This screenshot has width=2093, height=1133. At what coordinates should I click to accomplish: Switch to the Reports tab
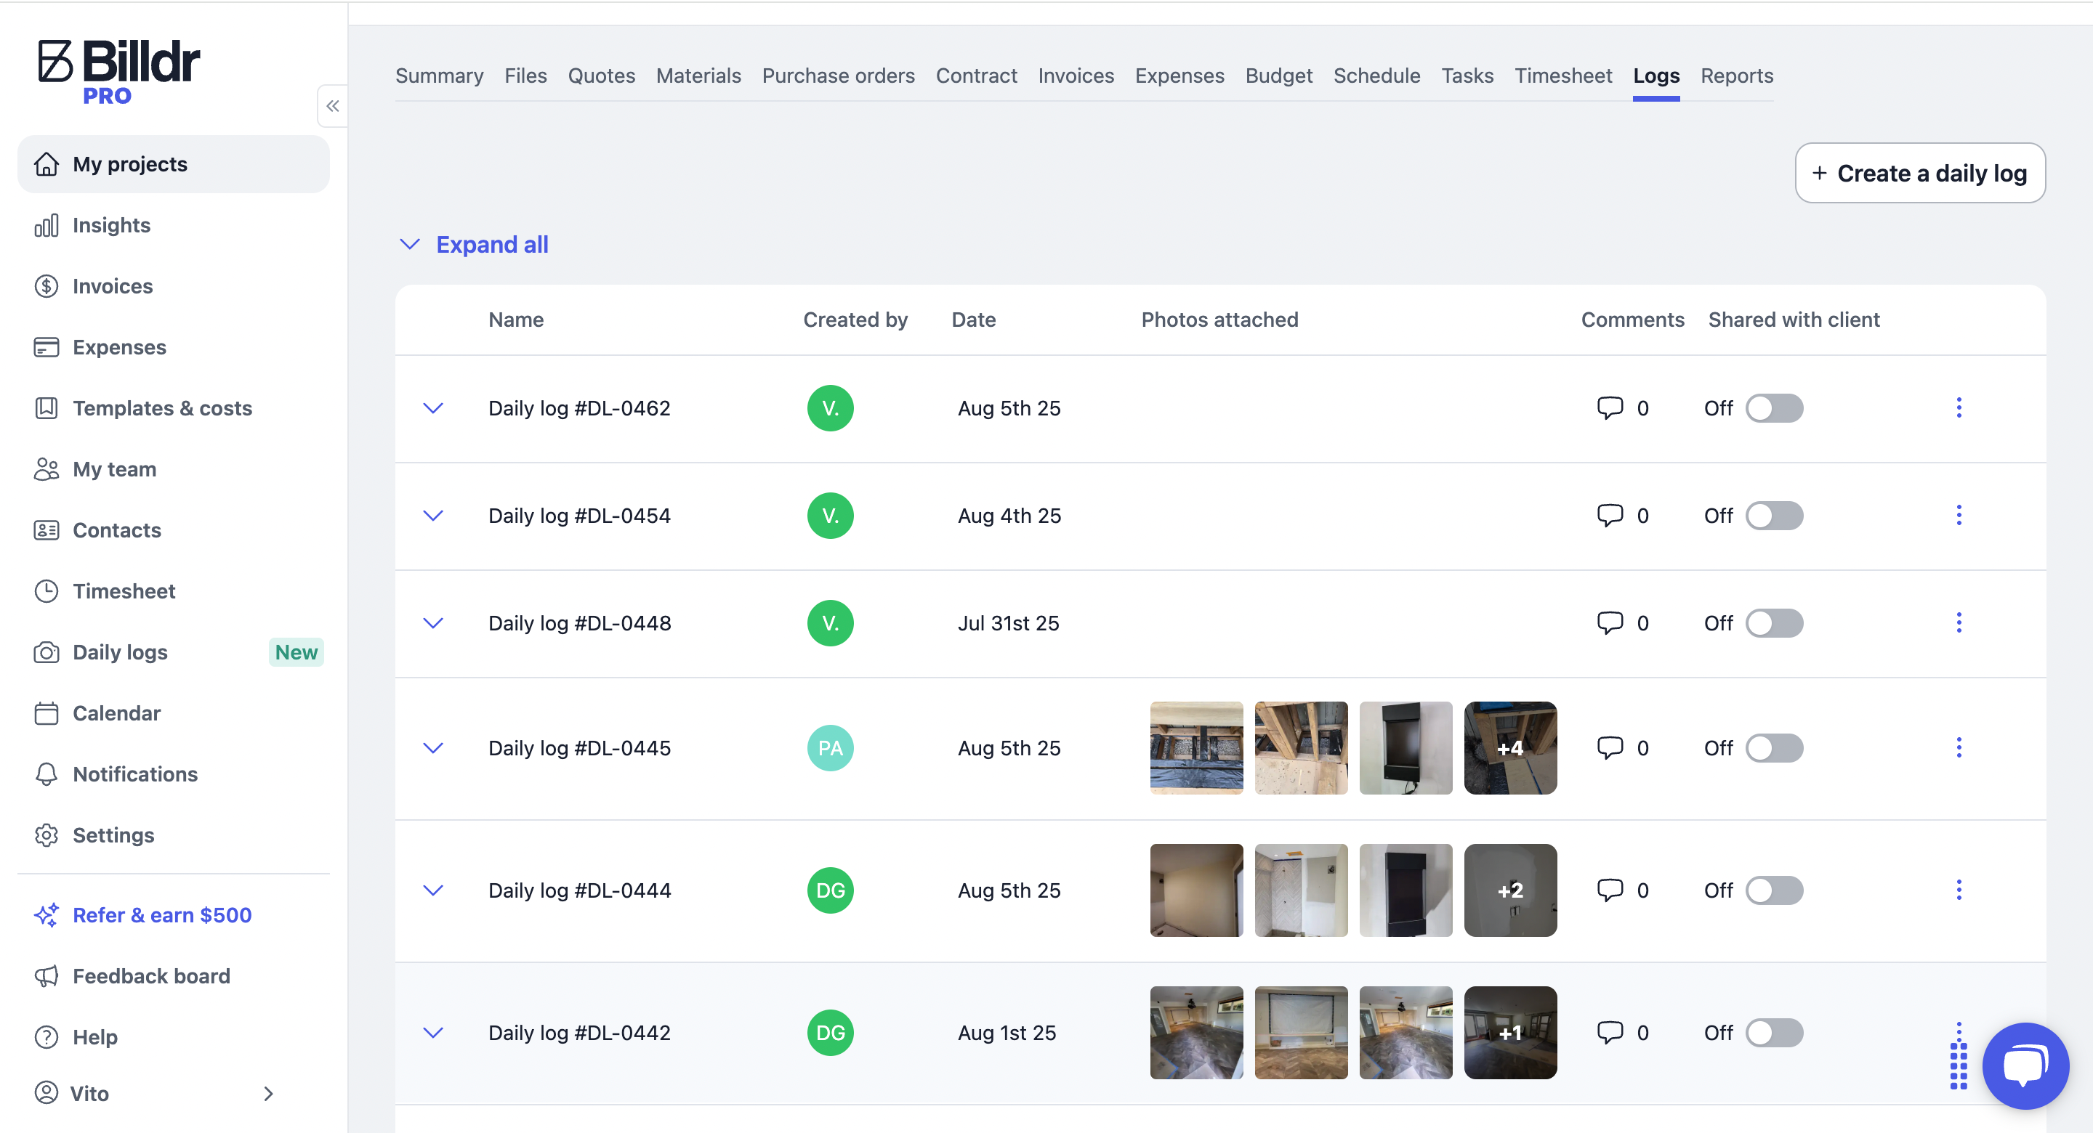[x=1736, y=76]
